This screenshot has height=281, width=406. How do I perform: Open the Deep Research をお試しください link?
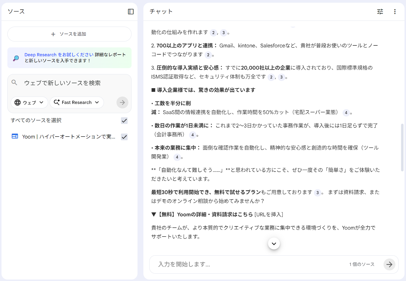tap(59, 55)
